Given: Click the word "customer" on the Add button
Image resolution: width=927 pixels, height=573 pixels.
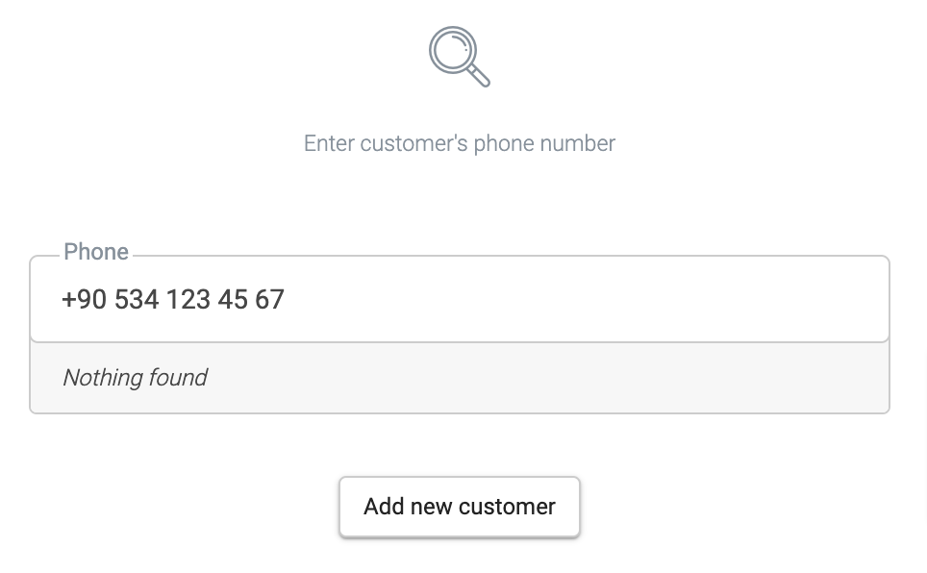Looking at the screenshot, I should (507, 507).
